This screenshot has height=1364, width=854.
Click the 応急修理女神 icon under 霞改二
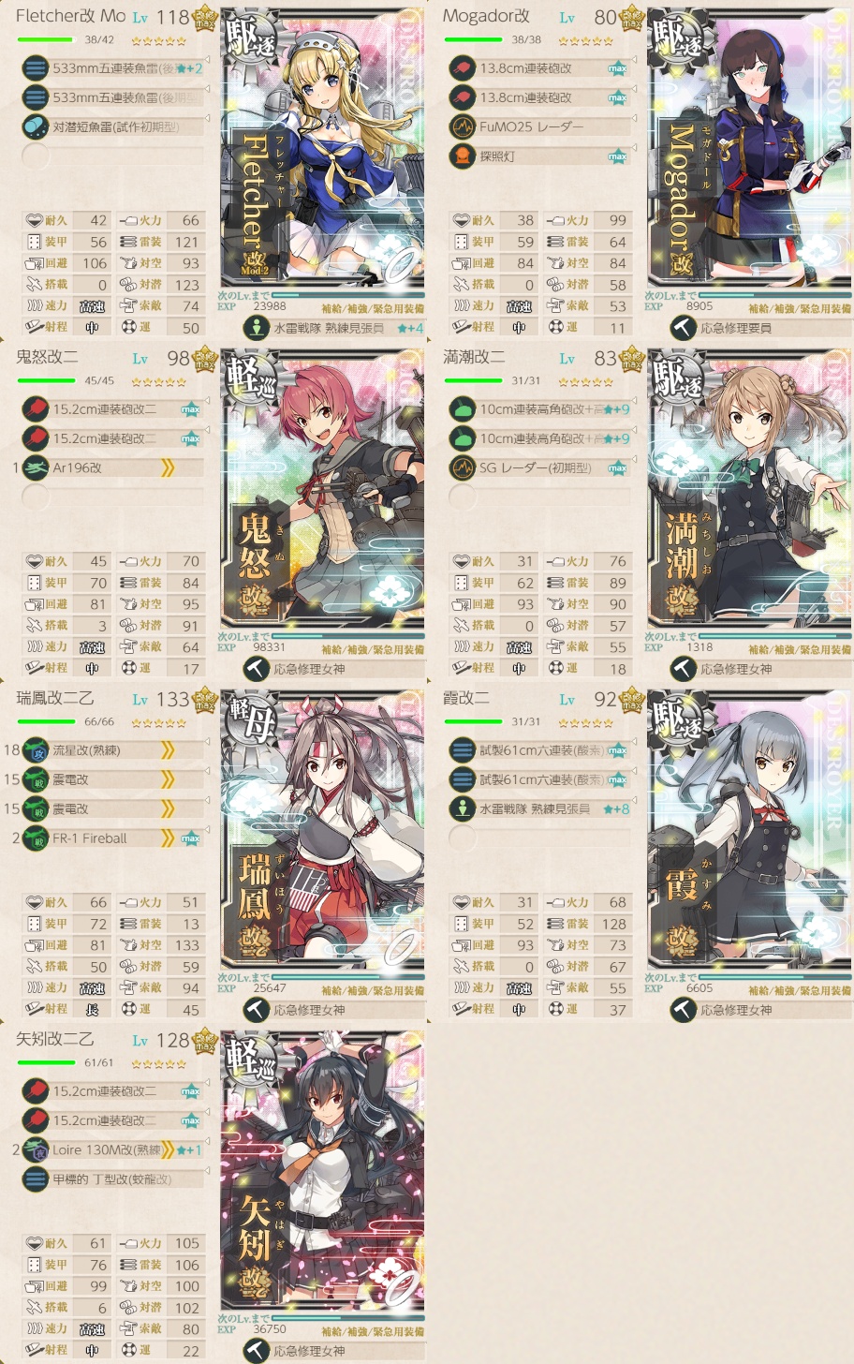683,1010
